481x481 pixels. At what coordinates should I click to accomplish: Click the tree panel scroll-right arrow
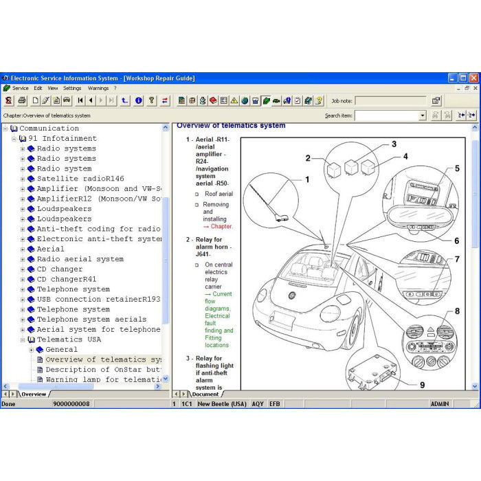tap(158, 386)
